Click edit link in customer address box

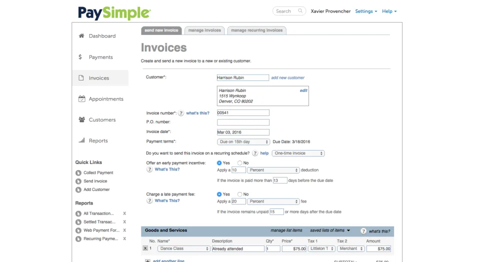tap(303, 90)
